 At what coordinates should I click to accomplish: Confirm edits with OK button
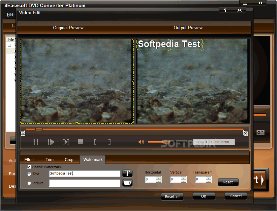204,196
